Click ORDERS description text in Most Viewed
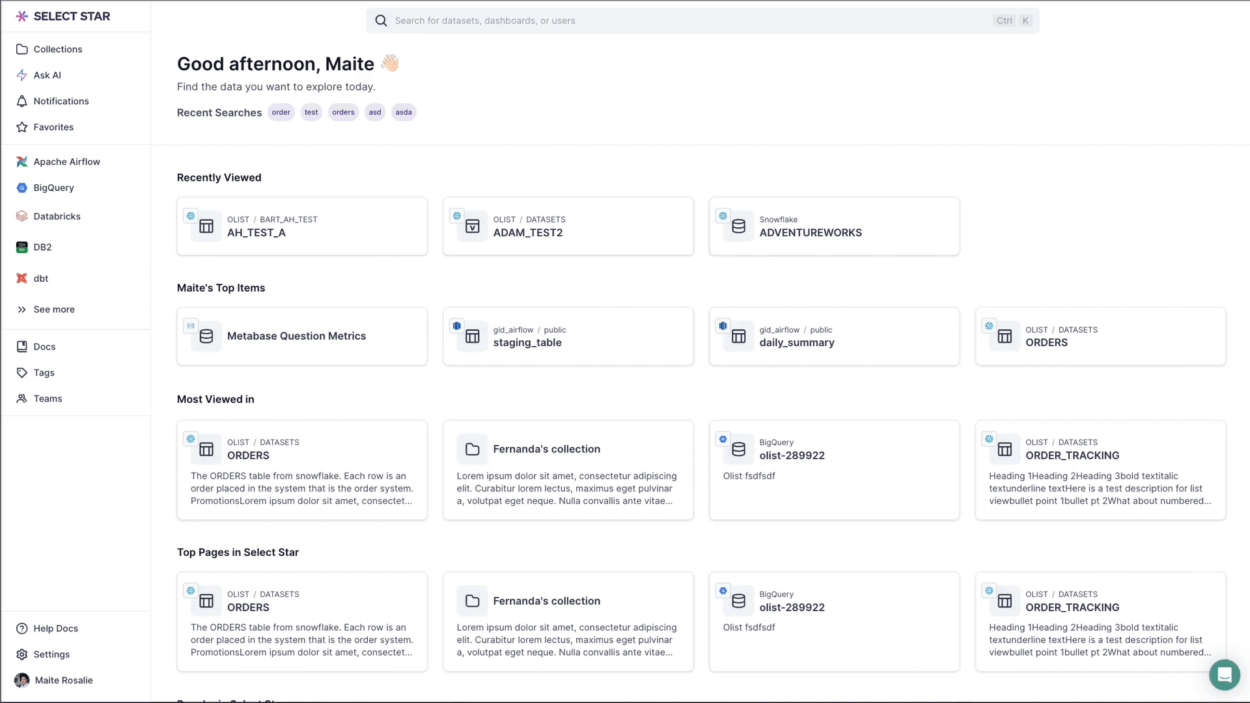This screenshot has width=1250, height=703. point(301,489)
